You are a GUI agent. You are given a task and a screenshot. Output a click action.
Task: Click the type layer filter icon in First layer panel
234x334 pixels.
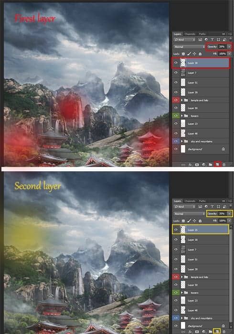coord(212,40)
